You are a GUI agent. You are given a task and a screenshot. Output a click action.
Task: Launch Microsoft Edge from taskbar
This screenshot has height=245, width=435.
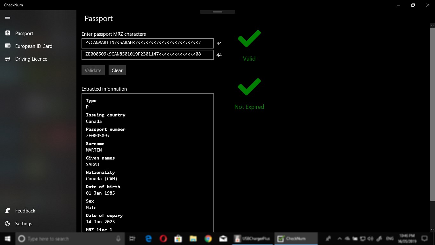pyautogui.click(x=148, y=239)
